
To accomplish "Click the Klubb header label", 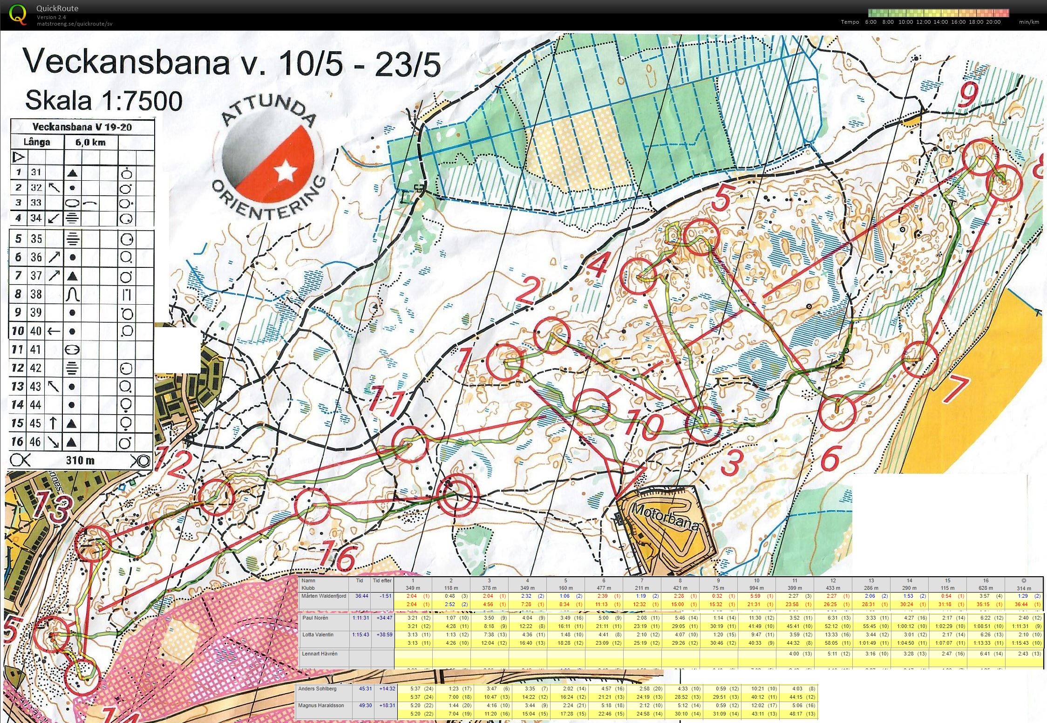I will (308, 588).
